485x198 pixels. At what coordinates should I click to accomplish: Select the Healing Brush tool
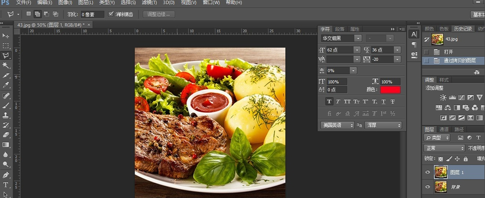click(x=5, y=96)
